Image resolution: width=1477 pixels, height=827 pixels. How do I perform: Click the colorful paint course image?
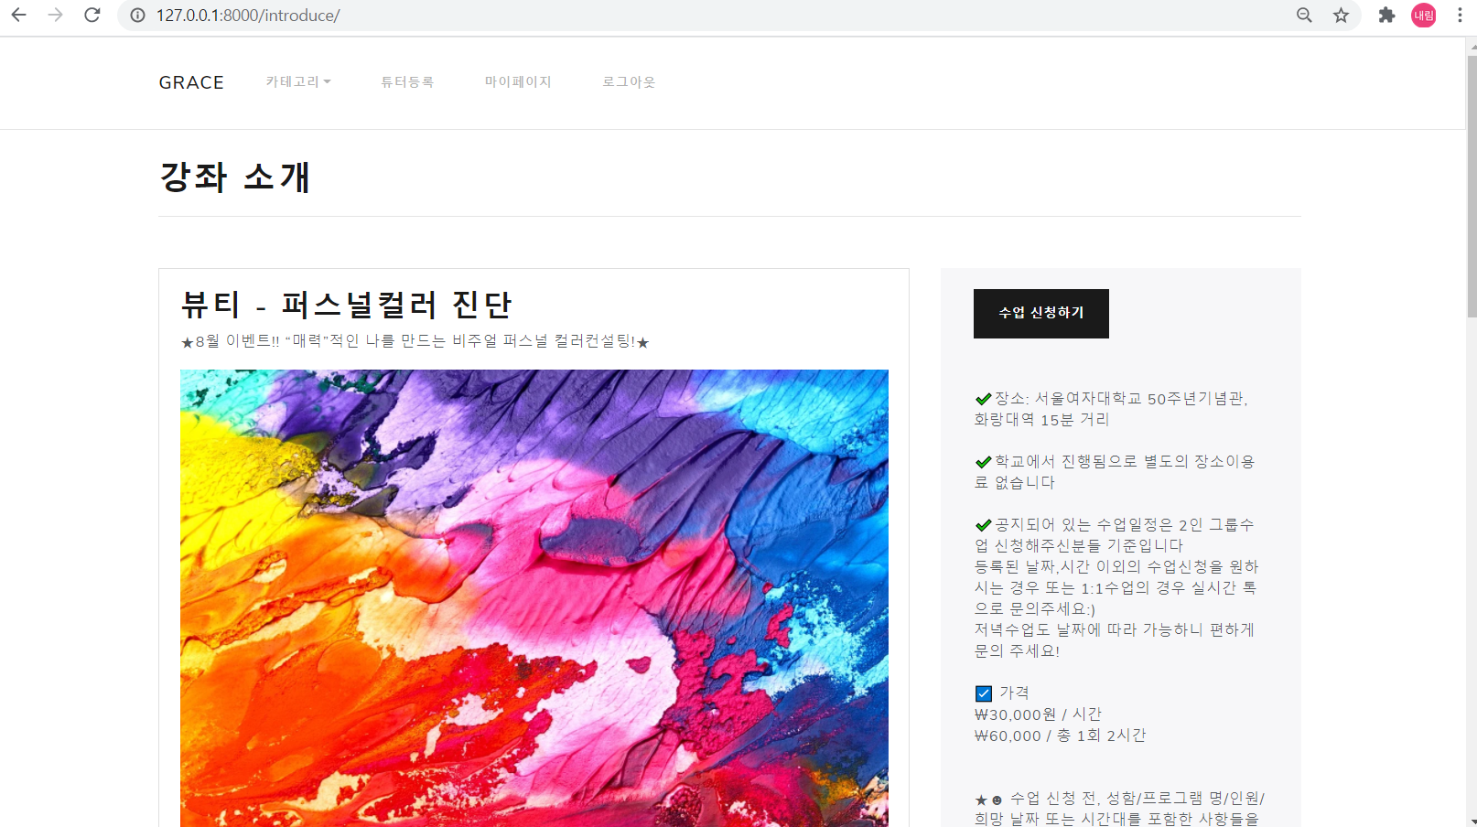tap(534, 595)
